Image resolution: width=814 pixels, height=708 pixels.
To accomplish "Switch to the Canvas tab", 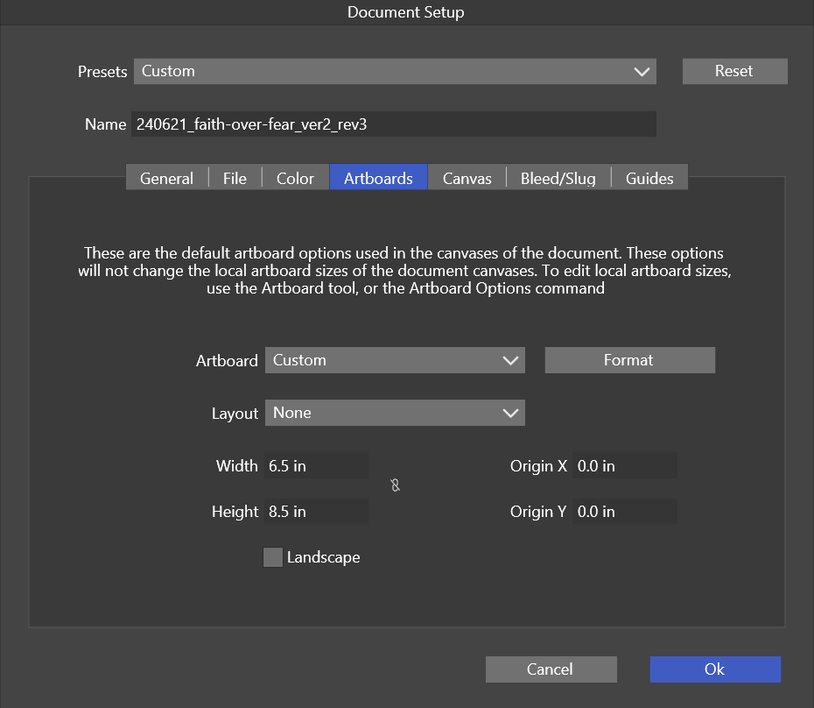I will [x=467, y=178].
